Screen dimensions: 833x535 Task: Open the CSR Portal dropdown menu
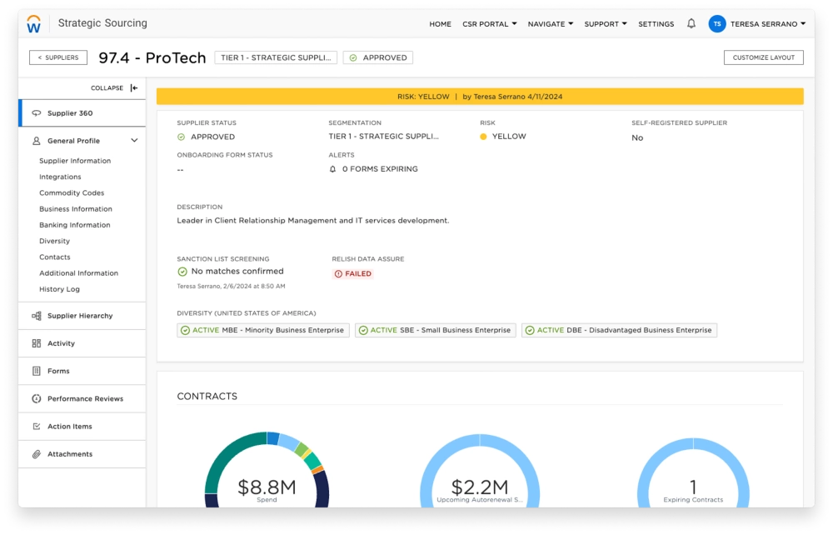[490, 24]
